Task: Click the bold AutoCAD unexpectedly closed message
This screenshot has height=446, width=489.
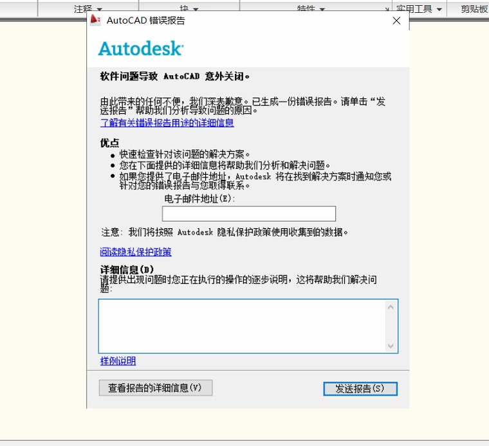Action: 174,76
